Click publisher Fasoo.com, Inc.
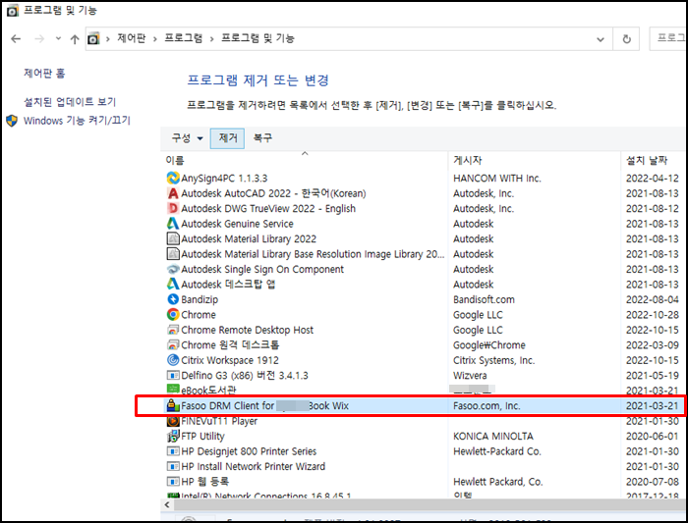This screenshot has height=523, width=688. (x=487, y=406)
